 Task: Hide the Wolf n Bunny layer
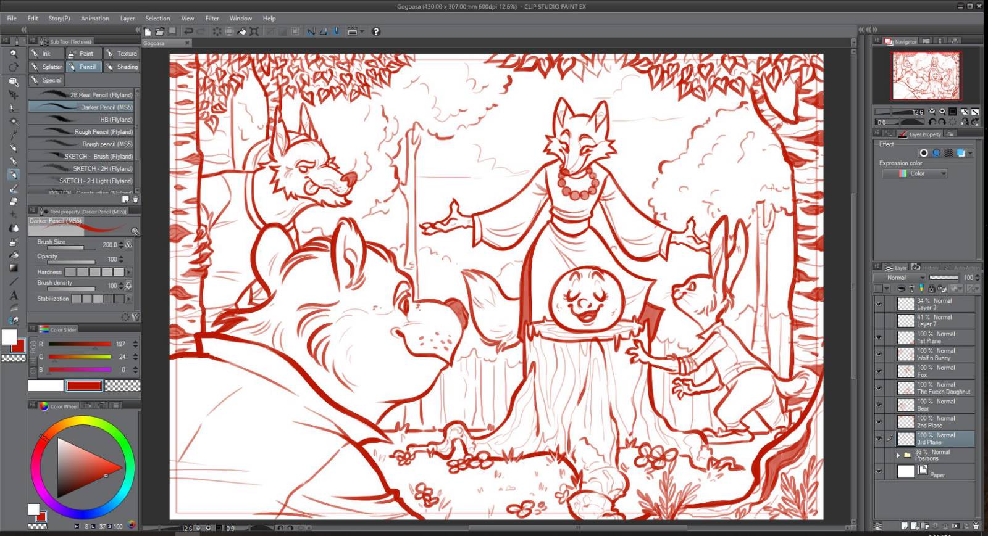[x=879, y=355]
